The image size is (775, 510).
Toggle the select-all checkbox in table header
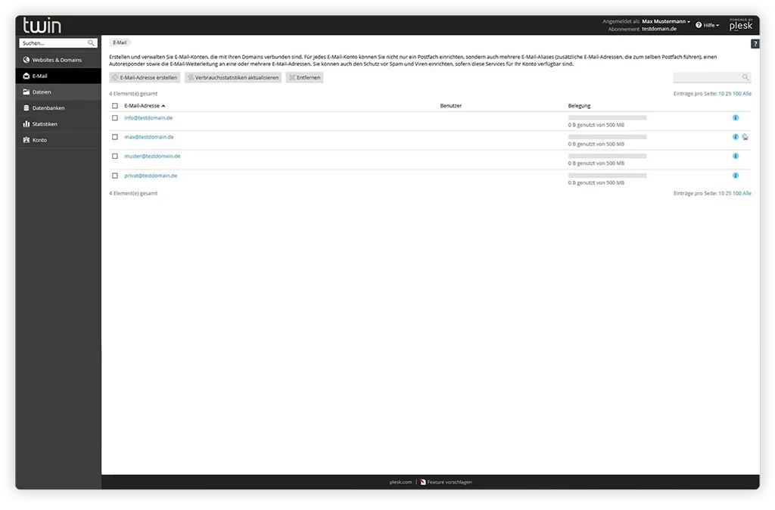tap(115, 106)
